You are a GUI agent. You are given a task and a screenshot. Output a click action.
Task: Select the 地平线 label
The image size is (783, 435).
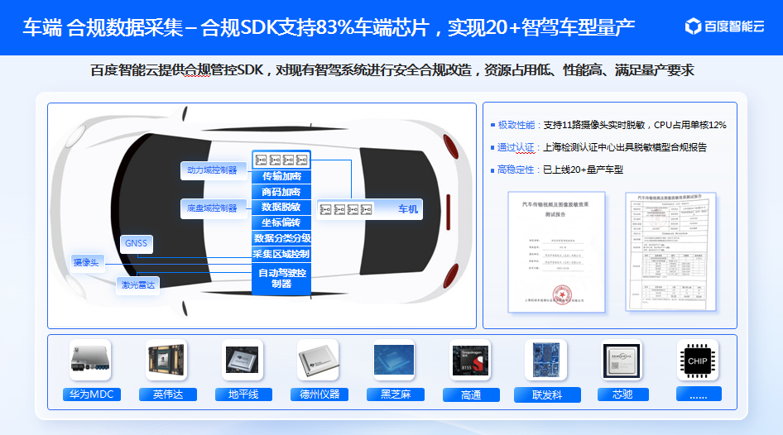tap(243, 394)
